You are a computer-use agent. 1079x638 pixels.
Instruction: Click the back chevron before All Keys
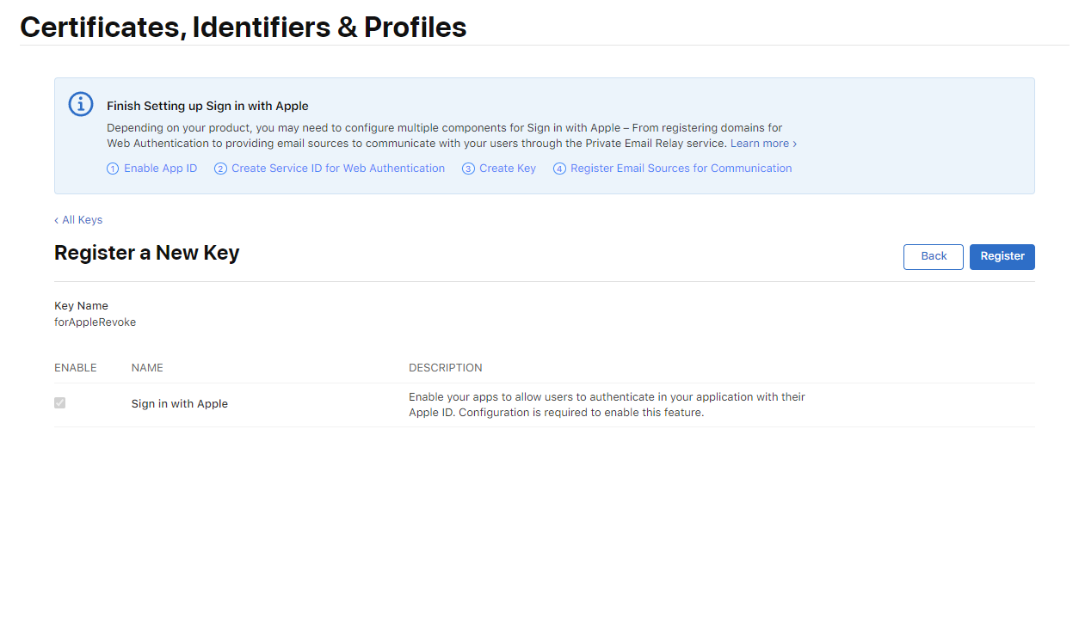pos(57,220)
